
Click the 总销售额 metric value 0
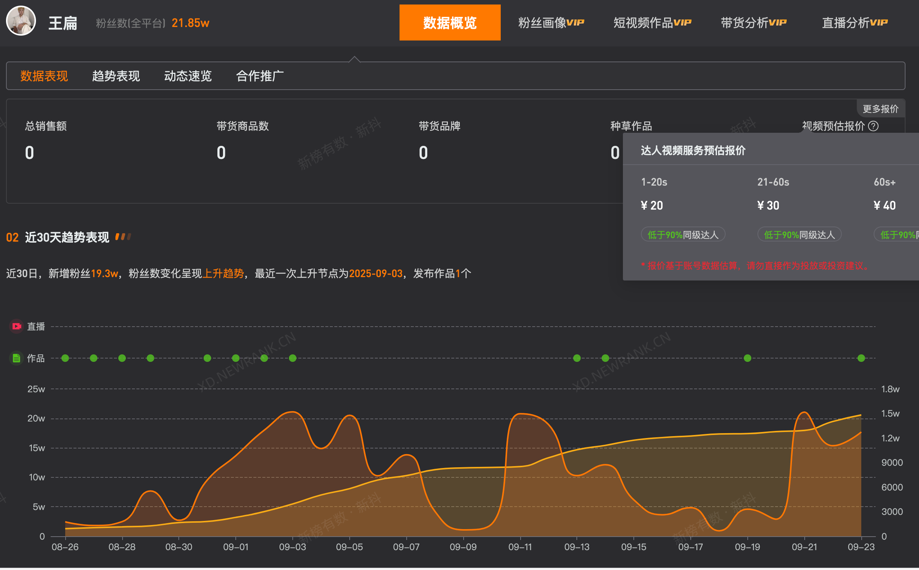pos(29,152)
